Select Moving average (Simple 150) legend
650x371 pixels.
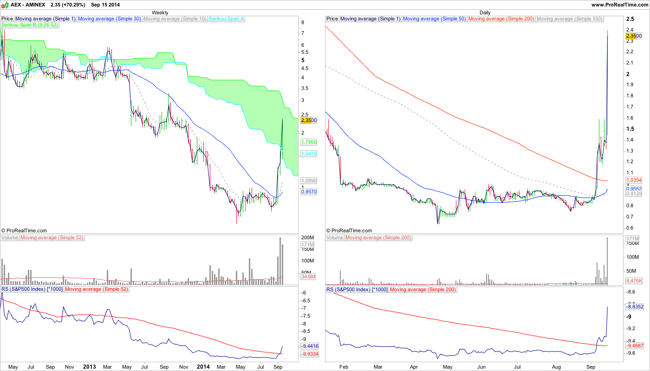(x=570, y=19)
